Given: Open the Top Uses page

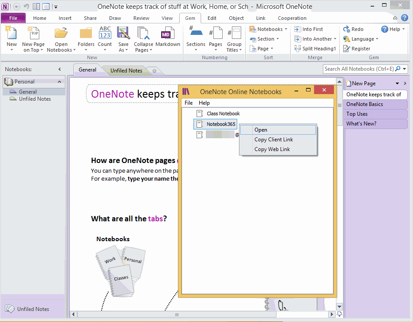Looking at the screenshot, I should (375, 114).
